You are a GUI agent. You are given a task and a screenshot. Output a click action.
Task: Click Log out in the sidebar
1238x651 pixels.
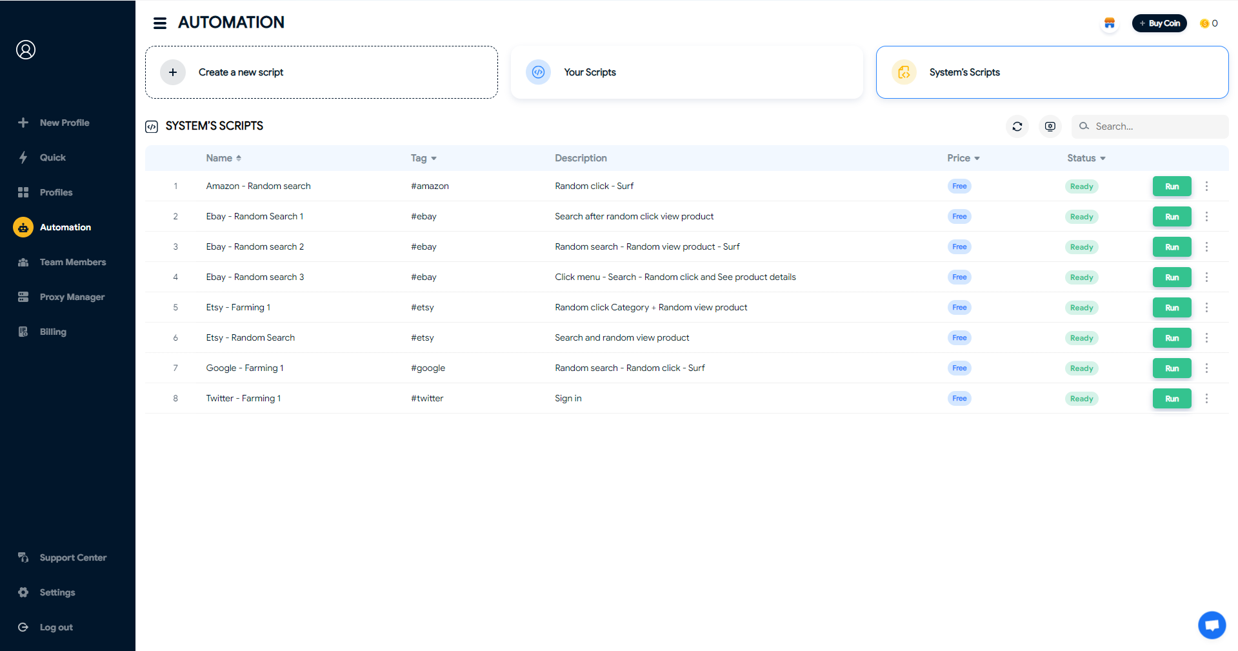click(x=56, y=627)
